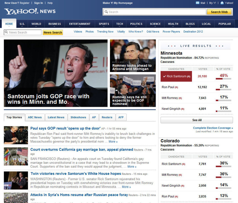Image resolution: width=238 pixels, height=203 pixels.
Task: Click More link in California gay marriage story
Action: point(132,167)
